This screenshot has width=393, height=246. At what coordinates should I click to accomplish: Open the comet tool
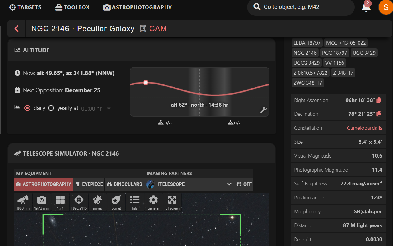[116, 202]
